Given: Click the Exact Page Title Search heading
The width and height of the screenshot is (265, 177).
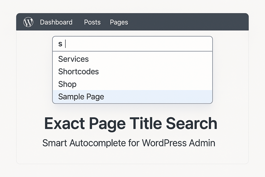Looking at the screenshot, I should tap(131, 123).
